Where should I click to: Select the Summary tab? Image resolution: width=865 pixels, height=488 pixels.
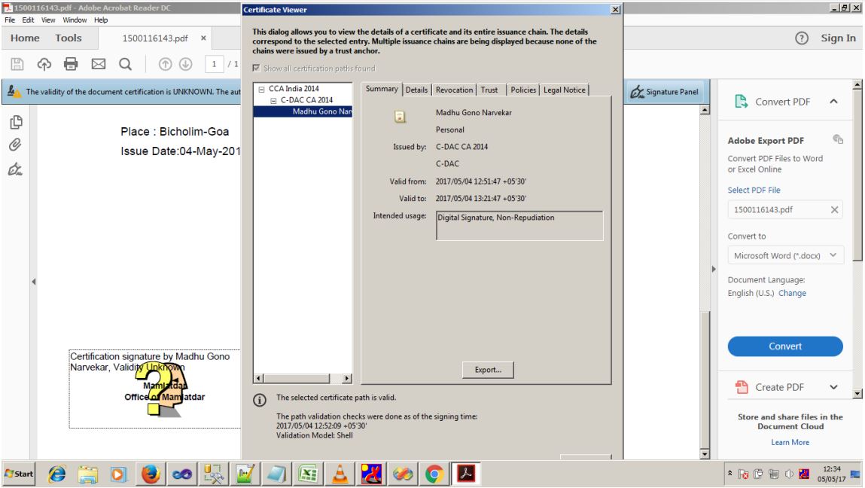pyautogui.click(x=382, y=89)
